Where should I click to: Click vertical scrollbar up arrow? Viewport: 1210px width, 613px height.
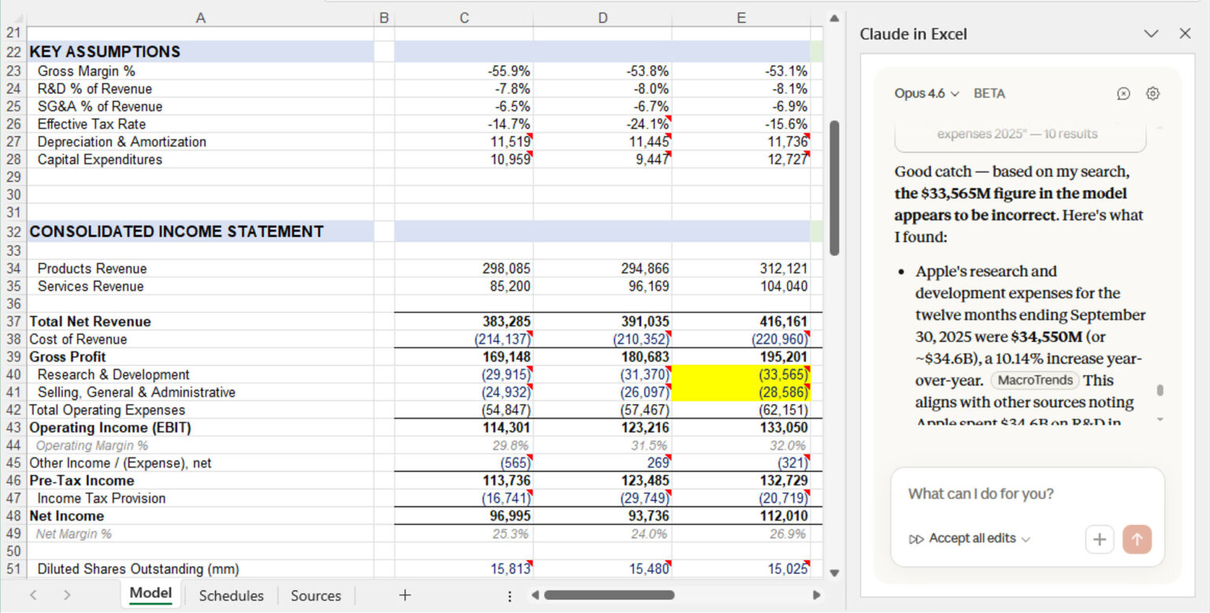834,18
